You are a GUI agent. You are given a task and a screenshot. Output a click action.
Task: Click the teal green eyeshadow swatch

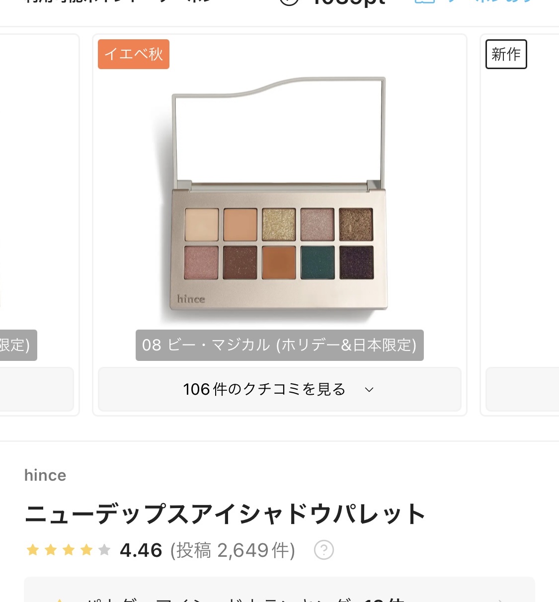pos(318,262)
